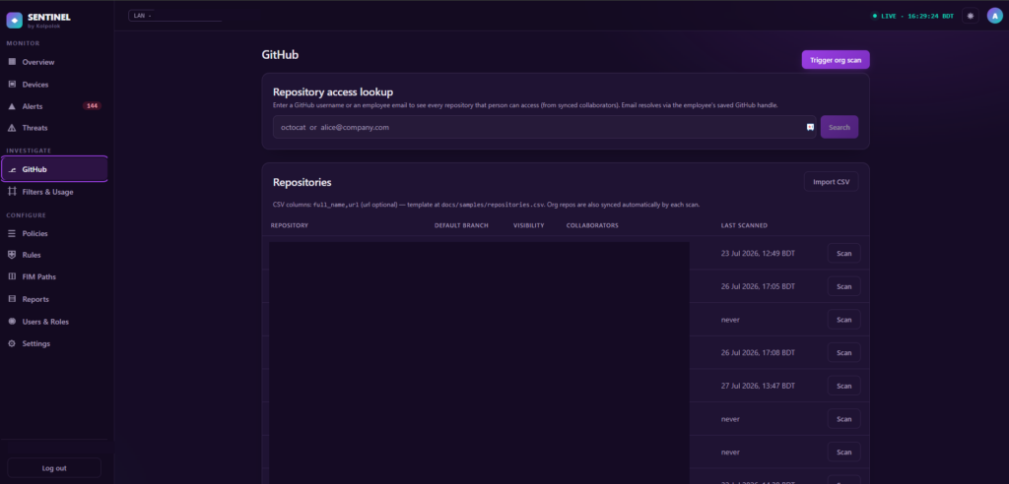Click the GitHub page title heading
Viewport: 1009px width, 484px height.
coord(280,55)
